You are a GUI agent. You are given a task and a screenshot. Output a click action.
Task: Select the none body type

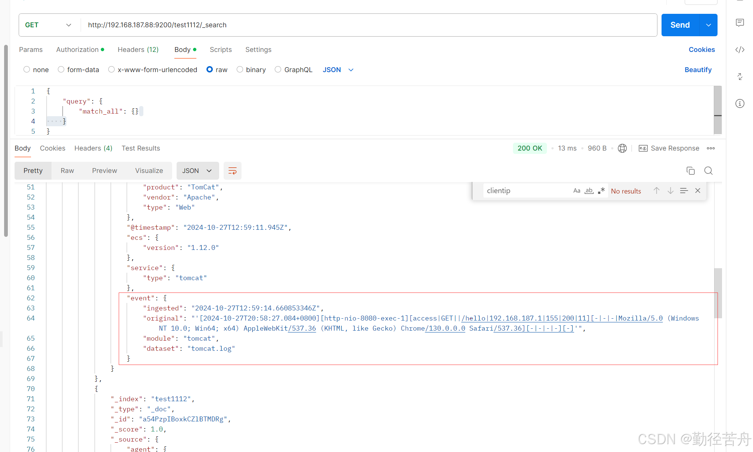27,69
